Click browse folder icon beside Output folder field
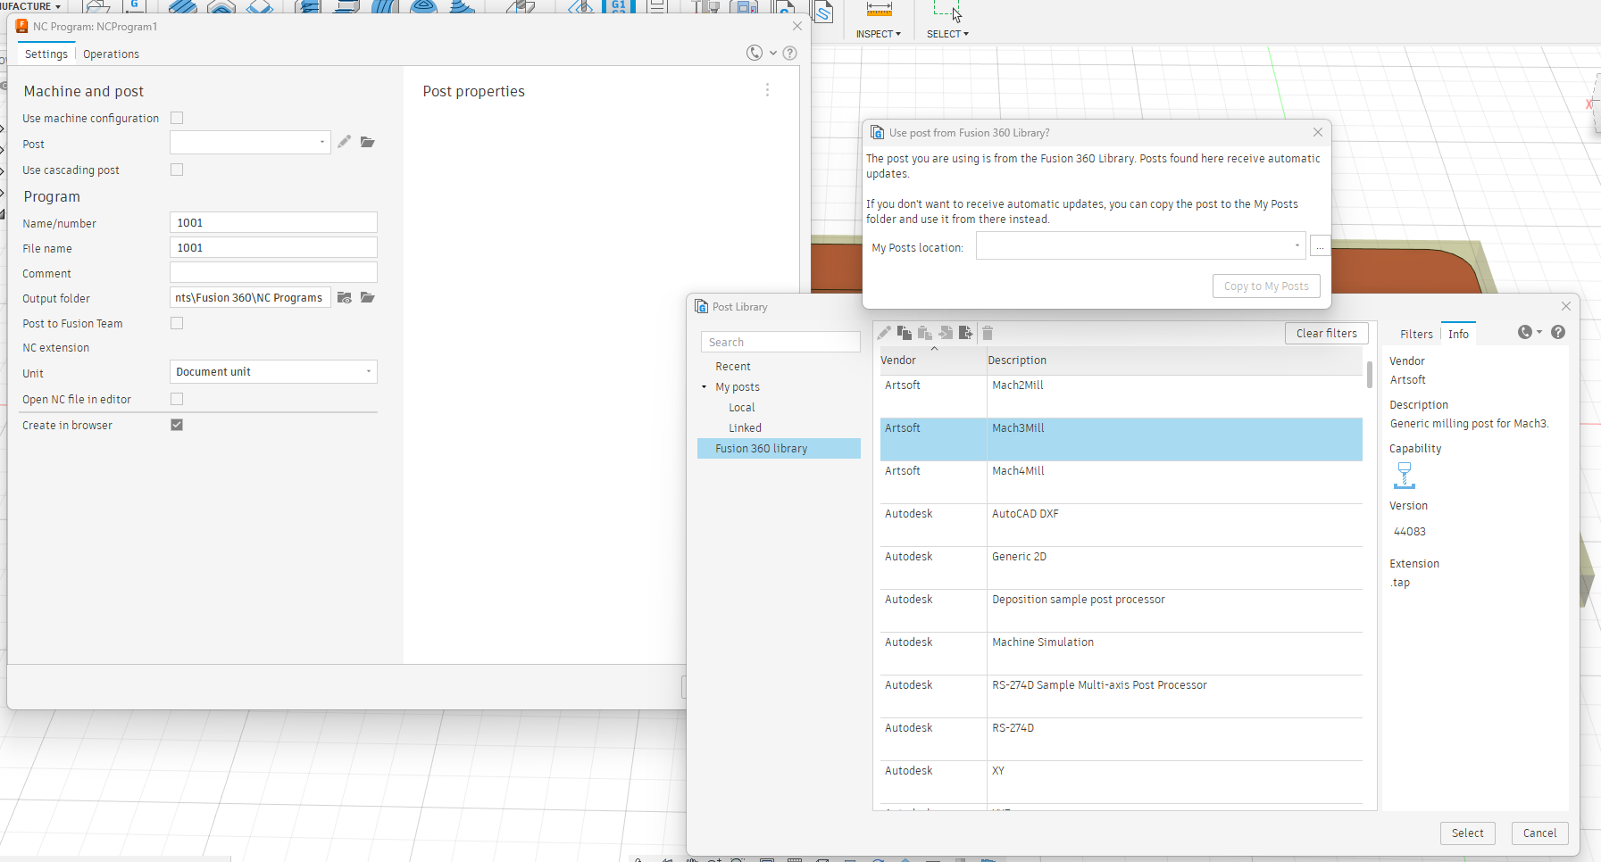The height and width of the screenshot is (862, 1601). [x=367, y=297]
